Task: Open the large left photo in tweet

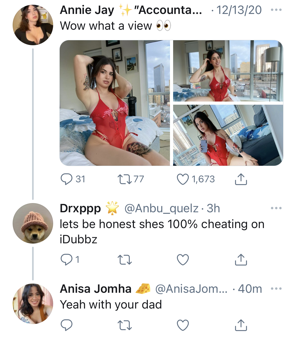Action: (x=115, y=103)
